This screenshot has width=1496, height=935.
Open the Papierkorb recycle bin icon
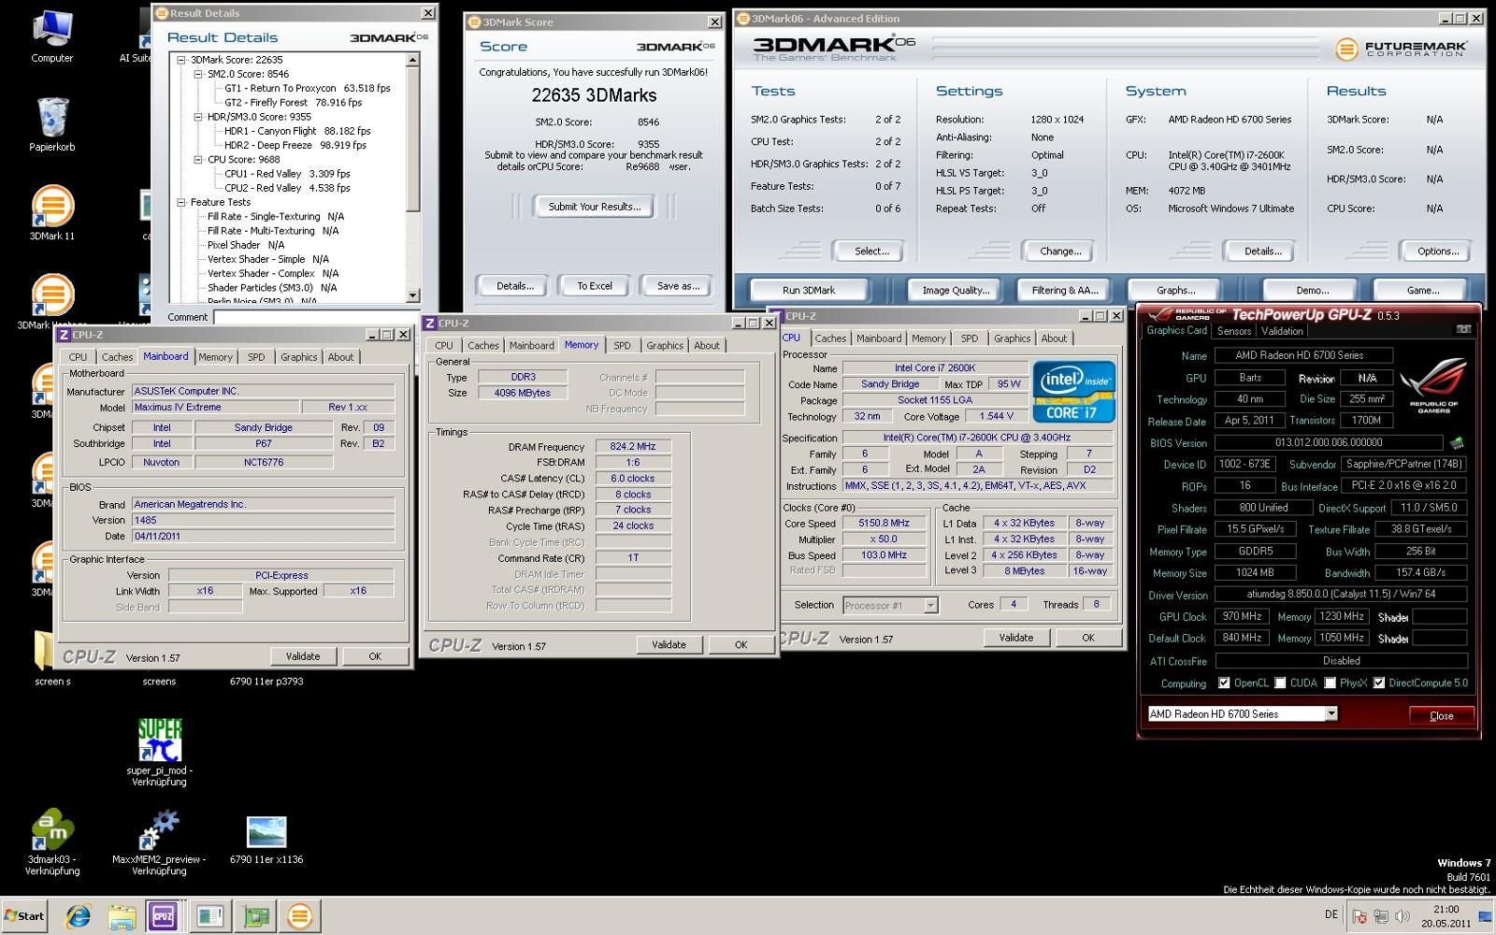pos(52,124)
